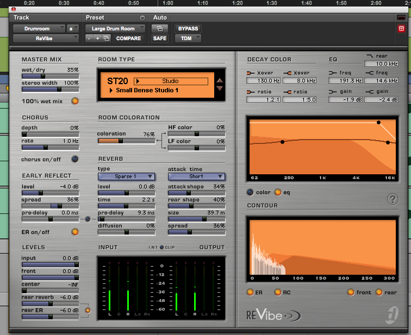Click the BYPASS button

pos(188,29)
